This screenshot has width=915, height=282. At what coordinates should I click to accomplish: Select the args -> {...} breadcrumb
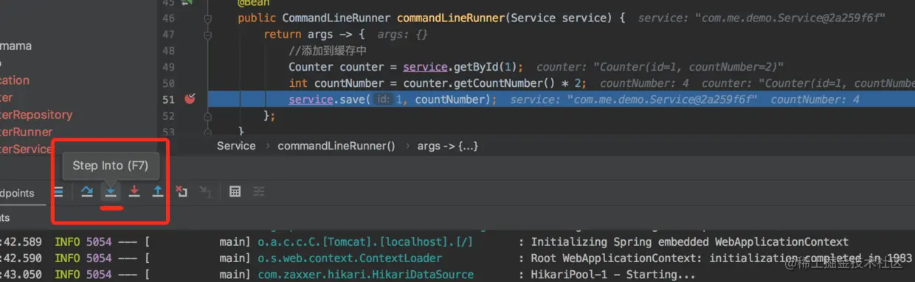pyautogui.click(x=448, y=146)
